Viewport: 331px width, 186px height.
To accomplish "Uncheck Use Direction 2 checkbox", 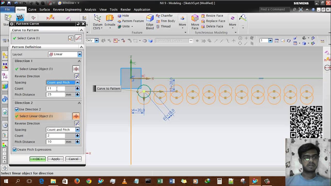I will pos(17,110).
